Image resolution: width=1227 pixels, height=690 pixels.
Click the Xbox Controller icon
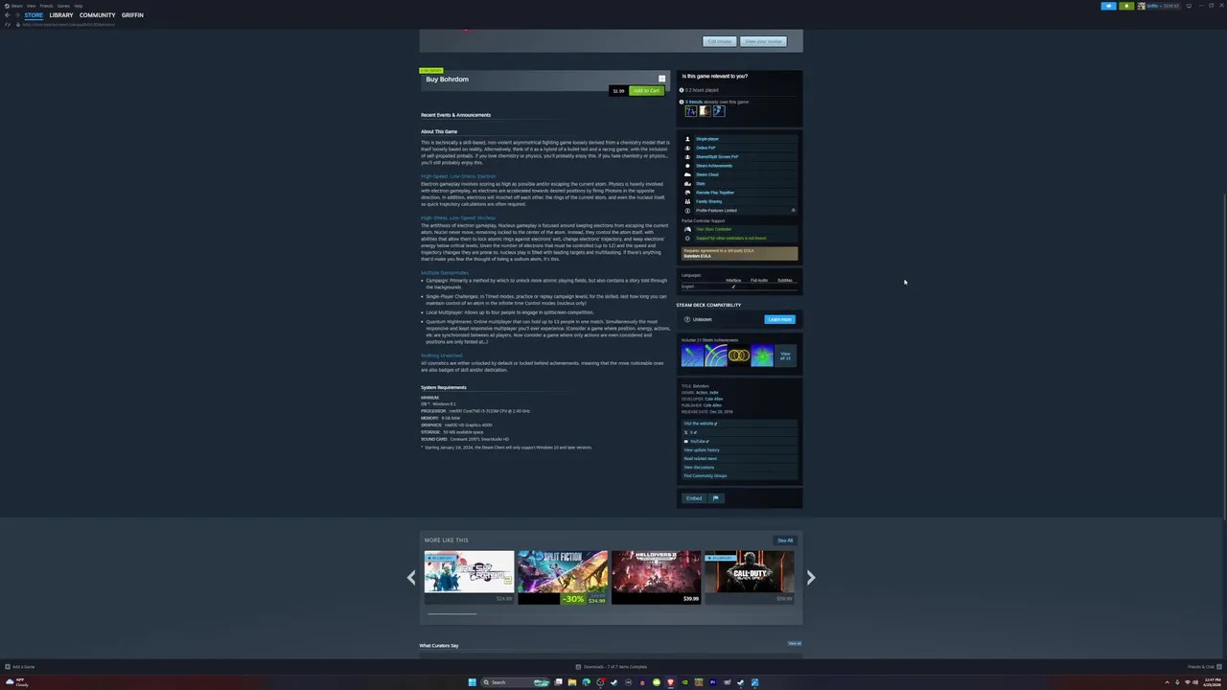687,229
